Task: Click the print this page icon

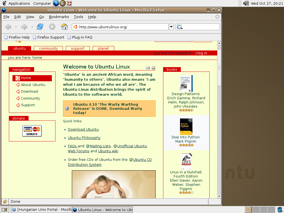Action: pyautogui.click(x=153, y=68)
